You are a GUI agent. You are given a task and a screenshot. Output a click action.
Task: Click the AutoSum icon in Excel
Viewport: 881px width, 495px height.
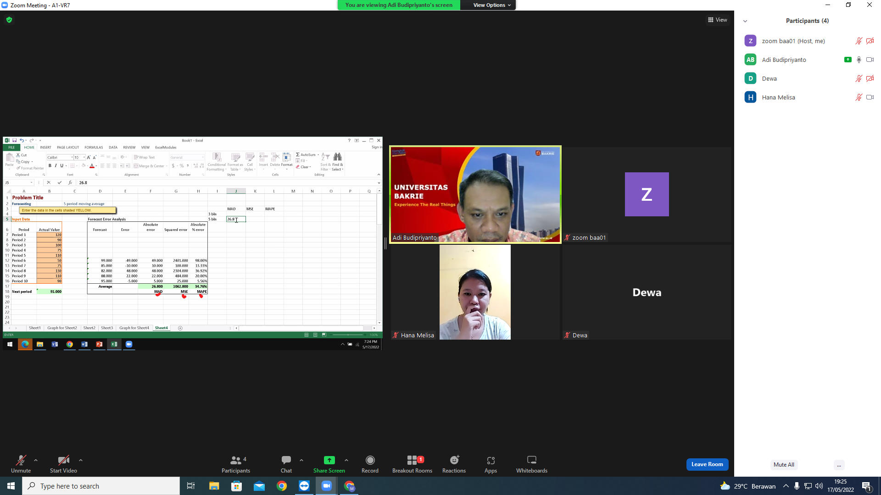pyautogui.click(x=298, y=155)
